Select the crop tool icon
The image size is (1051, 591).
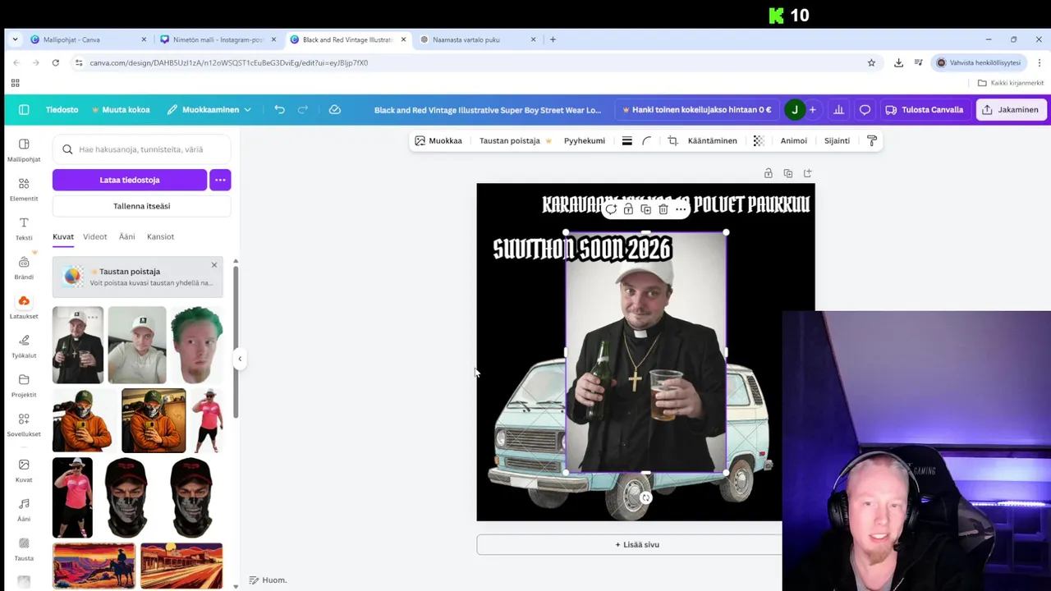tap(672, 140)
